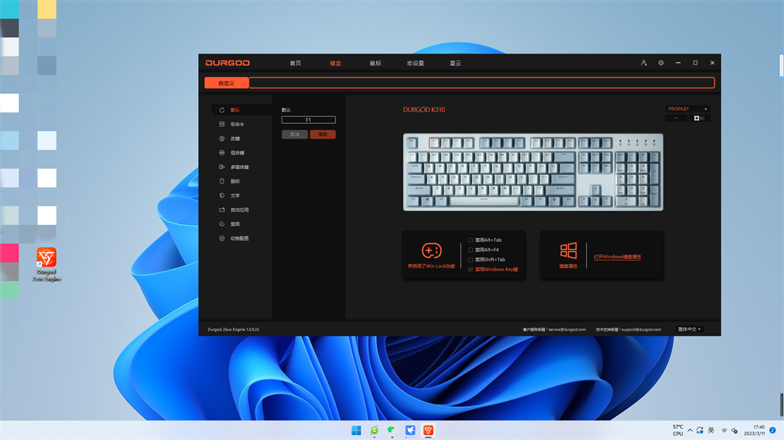Open the blue bird app on taskbar
784x440 pixels.
[410, 431]
